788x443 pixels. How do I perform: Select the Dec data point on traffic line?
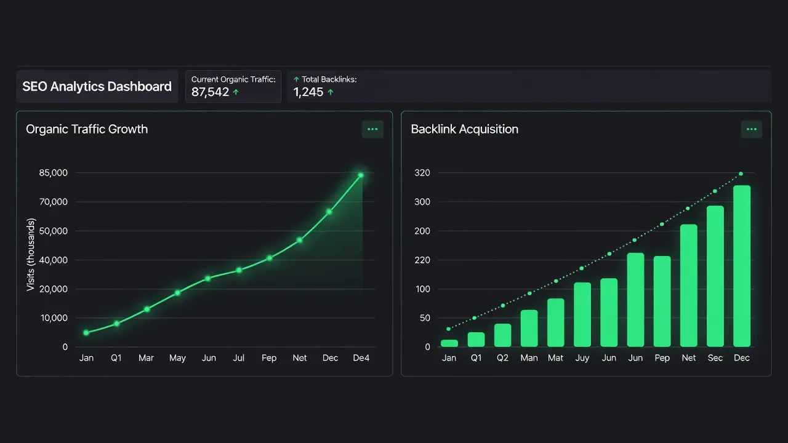[x=329, y=212]
